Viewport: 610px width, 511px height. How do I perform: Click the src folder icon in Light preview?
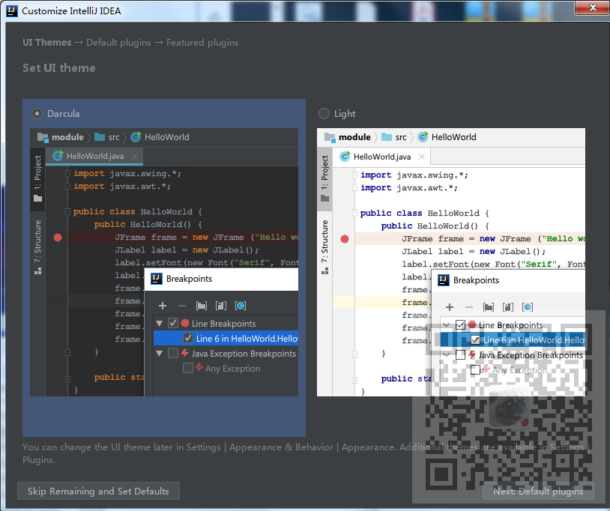387,137
